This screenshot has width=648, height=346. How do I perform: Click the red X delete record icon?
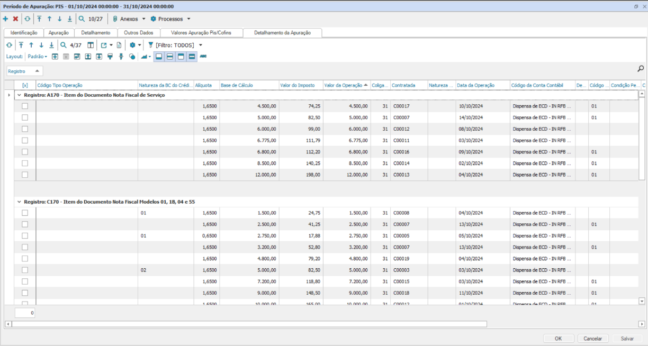pos(15,19)
